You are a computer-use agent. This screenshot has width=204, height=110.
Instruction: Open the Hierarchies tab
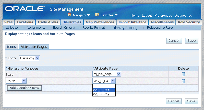(72, 22)
